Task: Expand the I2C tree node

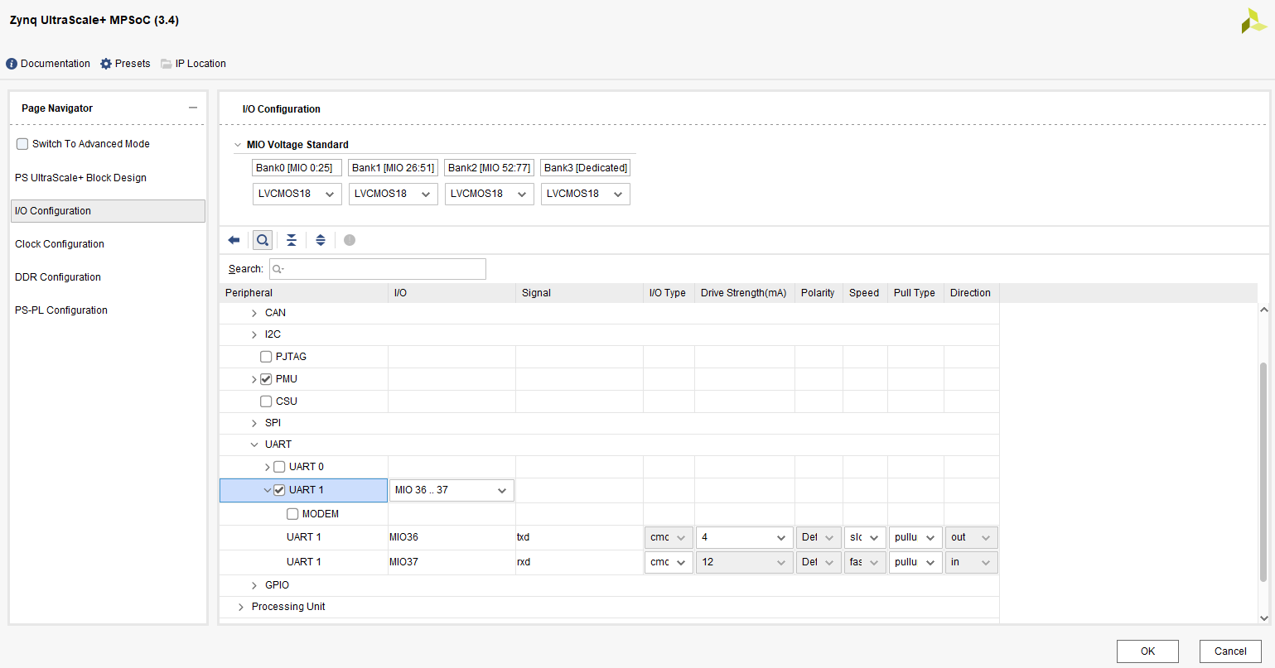Action: click(254, 334)
